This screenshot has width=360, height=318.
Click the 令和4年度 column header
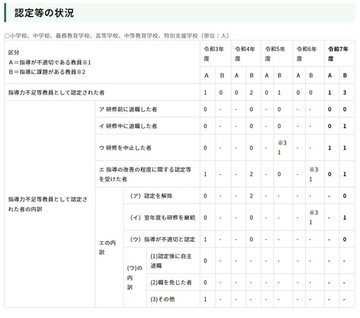245,54
